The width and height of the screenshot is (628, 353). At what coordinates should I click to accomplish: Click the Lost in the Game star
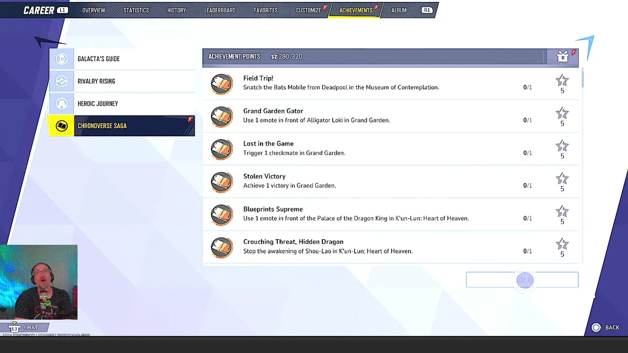pos(562,146)
